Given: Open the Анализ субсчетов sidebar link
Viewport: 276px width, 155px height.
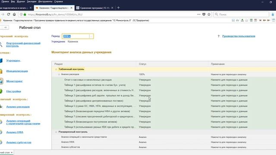Looking at the screenshot, I should coord(19,143).
